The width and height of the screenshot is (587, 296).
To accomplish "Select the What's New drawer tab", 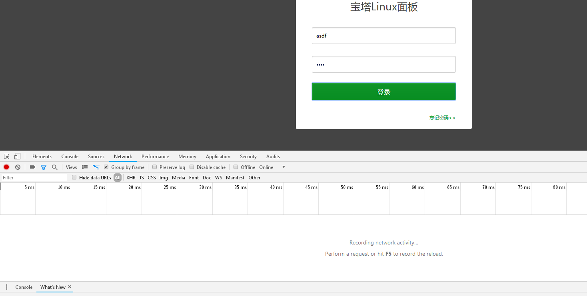I will tap(53, 287).
